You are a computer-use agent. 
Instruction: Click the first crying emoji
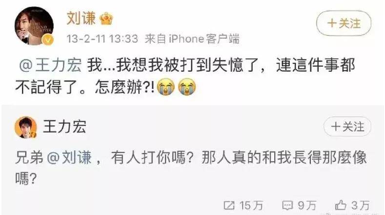(166, 87)
